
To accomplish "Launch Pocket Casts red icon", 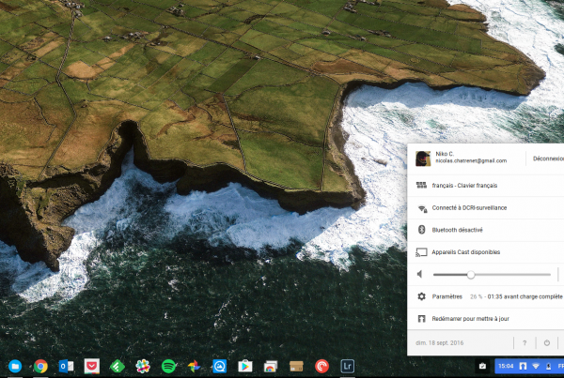I will click(321, 366).
